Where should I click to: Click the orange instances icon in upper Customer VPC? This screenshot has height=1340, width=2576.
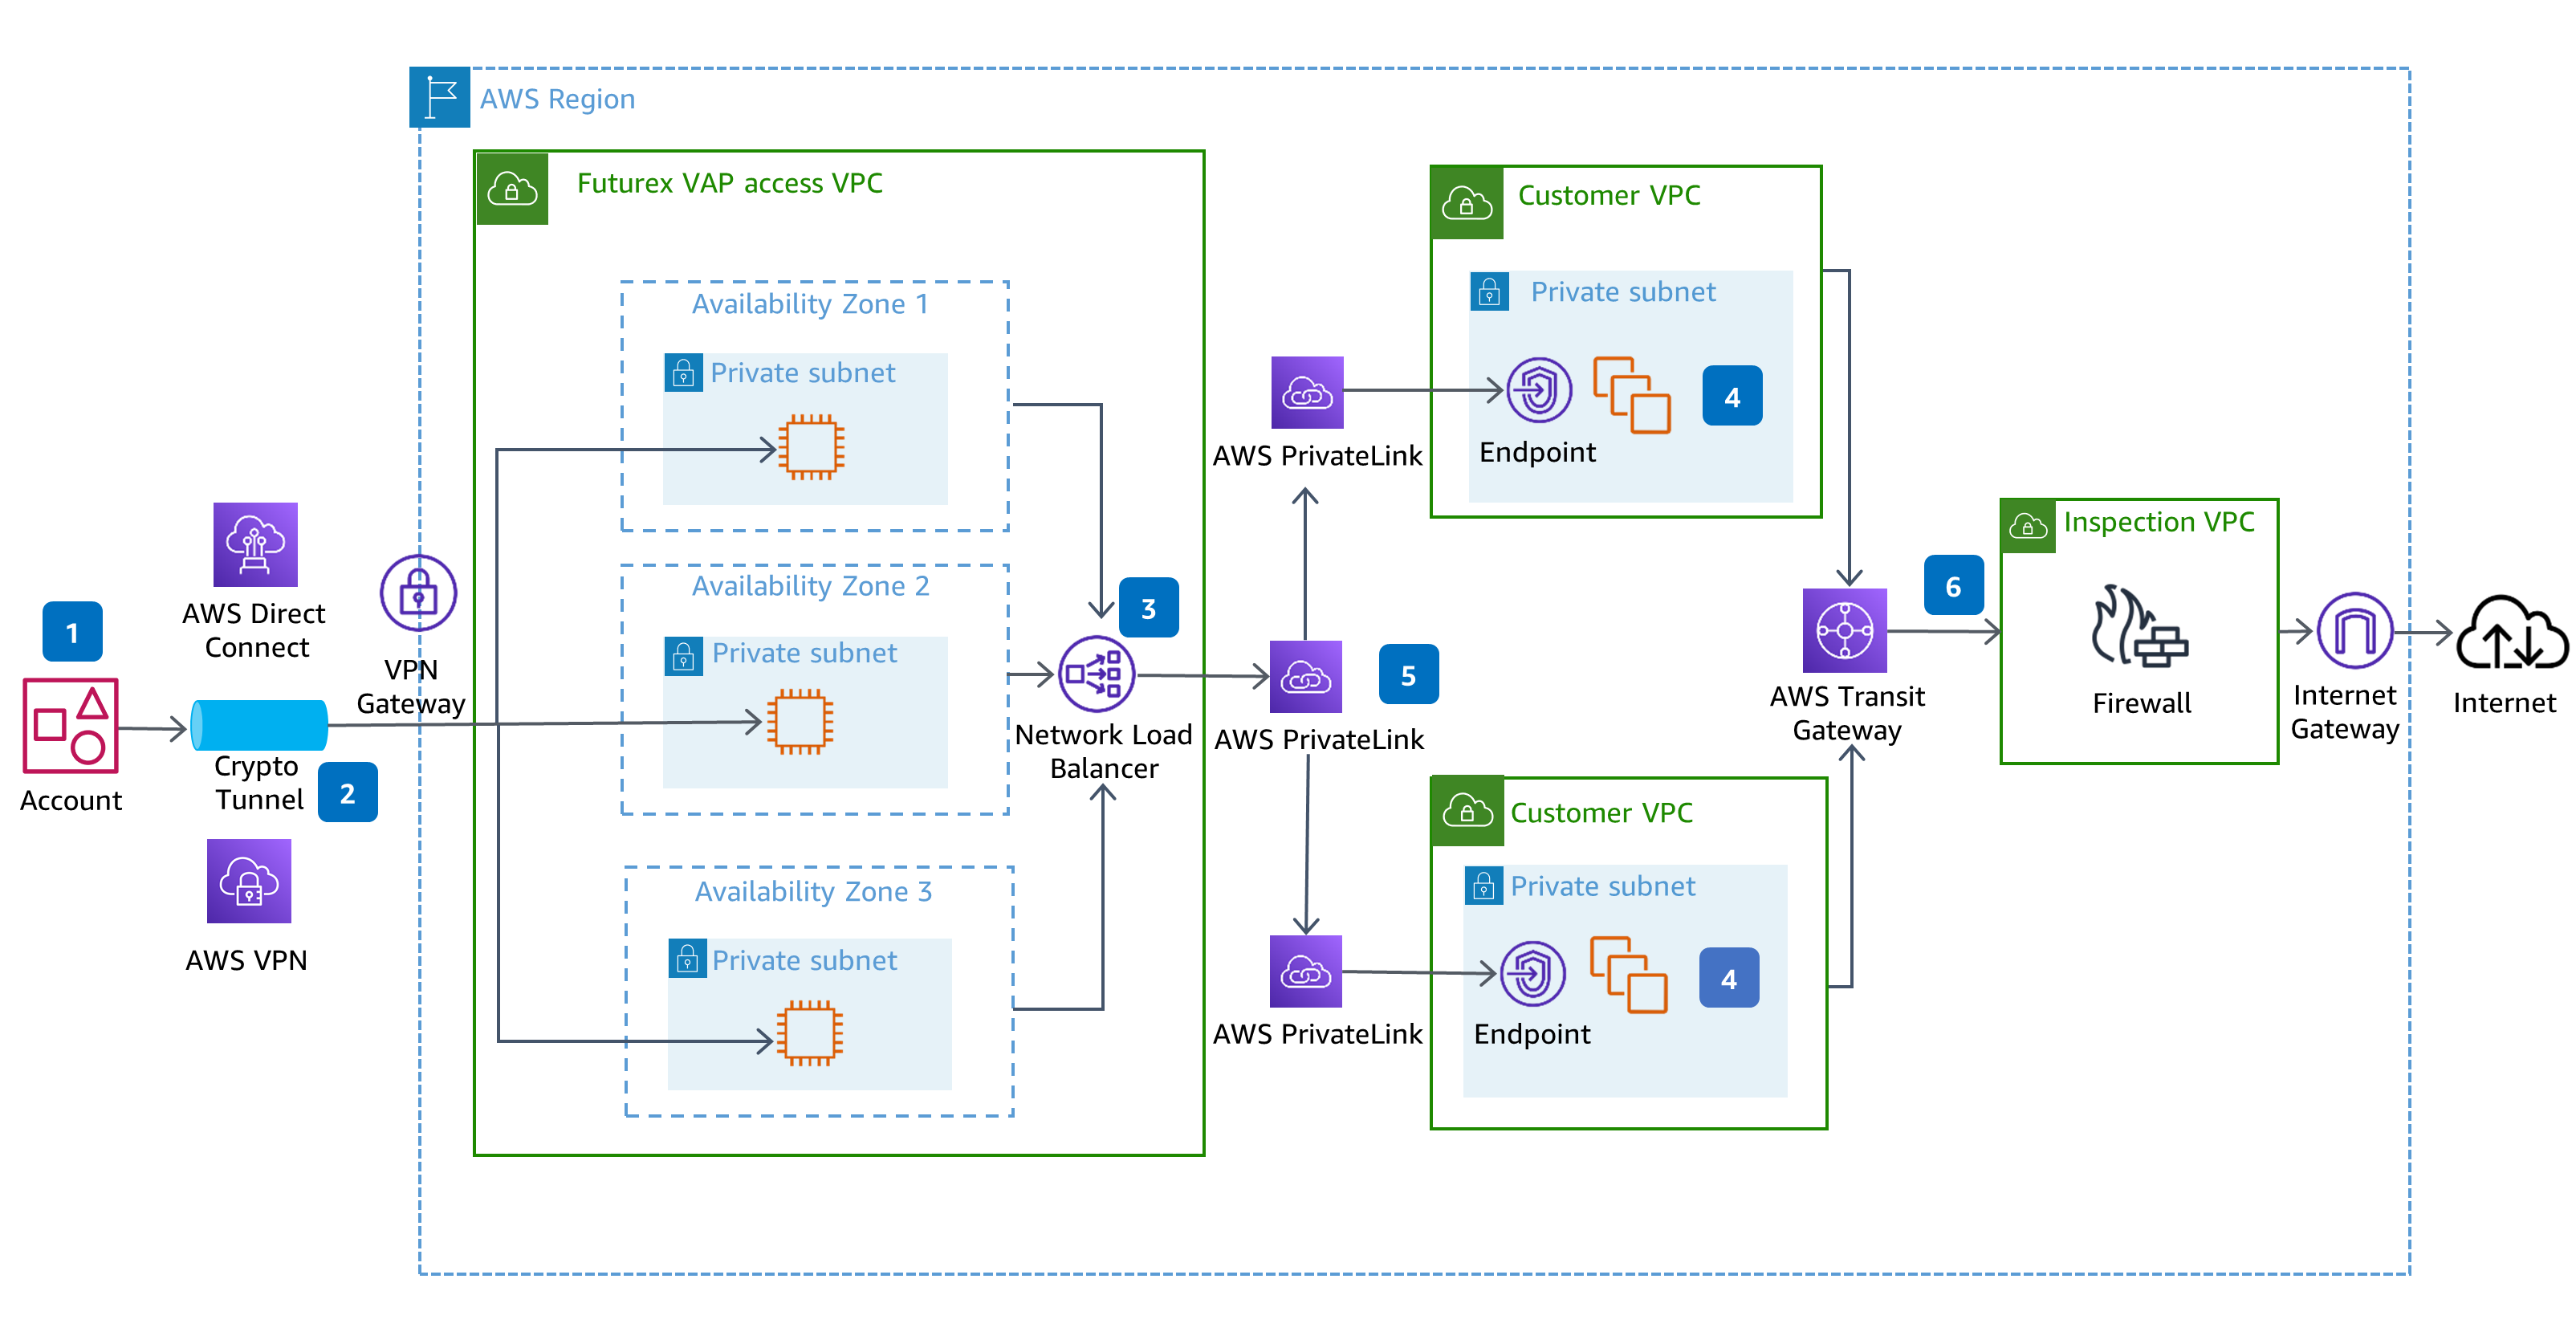coord(1632,395)
